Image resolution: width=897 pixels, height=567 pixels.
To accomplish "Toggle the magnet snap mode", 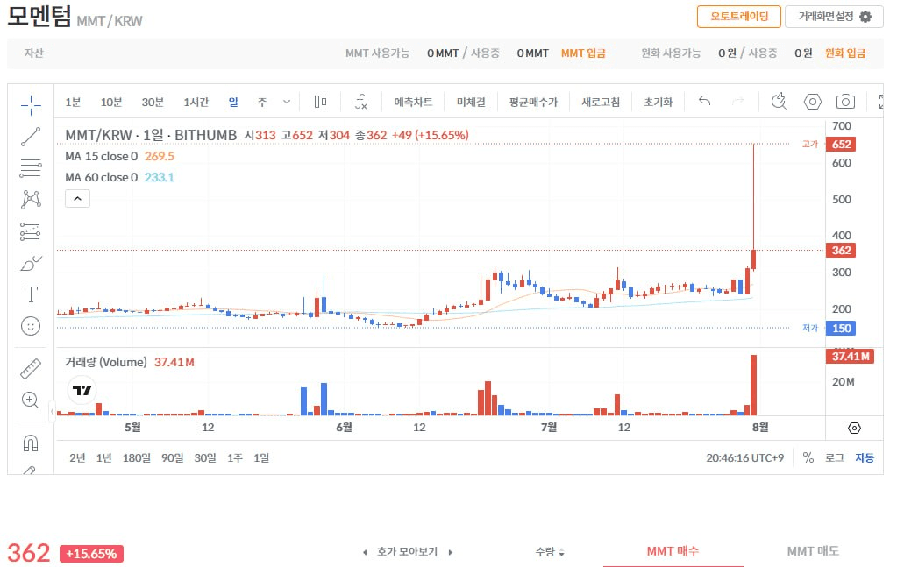I will (x=31, y=443).
